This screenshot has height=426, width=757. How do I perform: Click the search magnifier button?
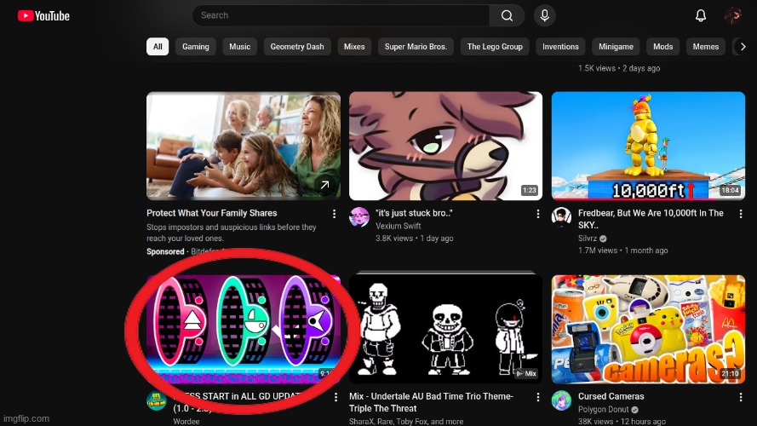(x=507, y=15)
